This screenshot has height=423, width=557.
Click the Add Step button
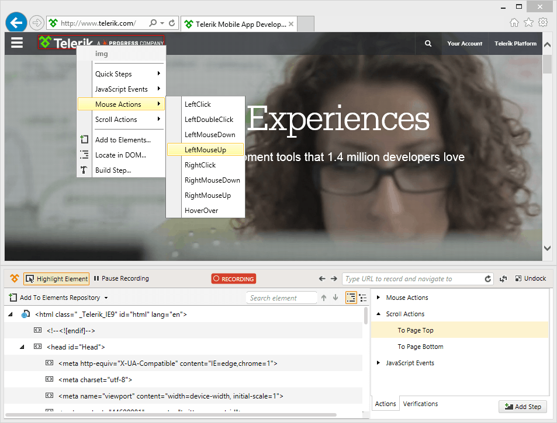point(523,407)
